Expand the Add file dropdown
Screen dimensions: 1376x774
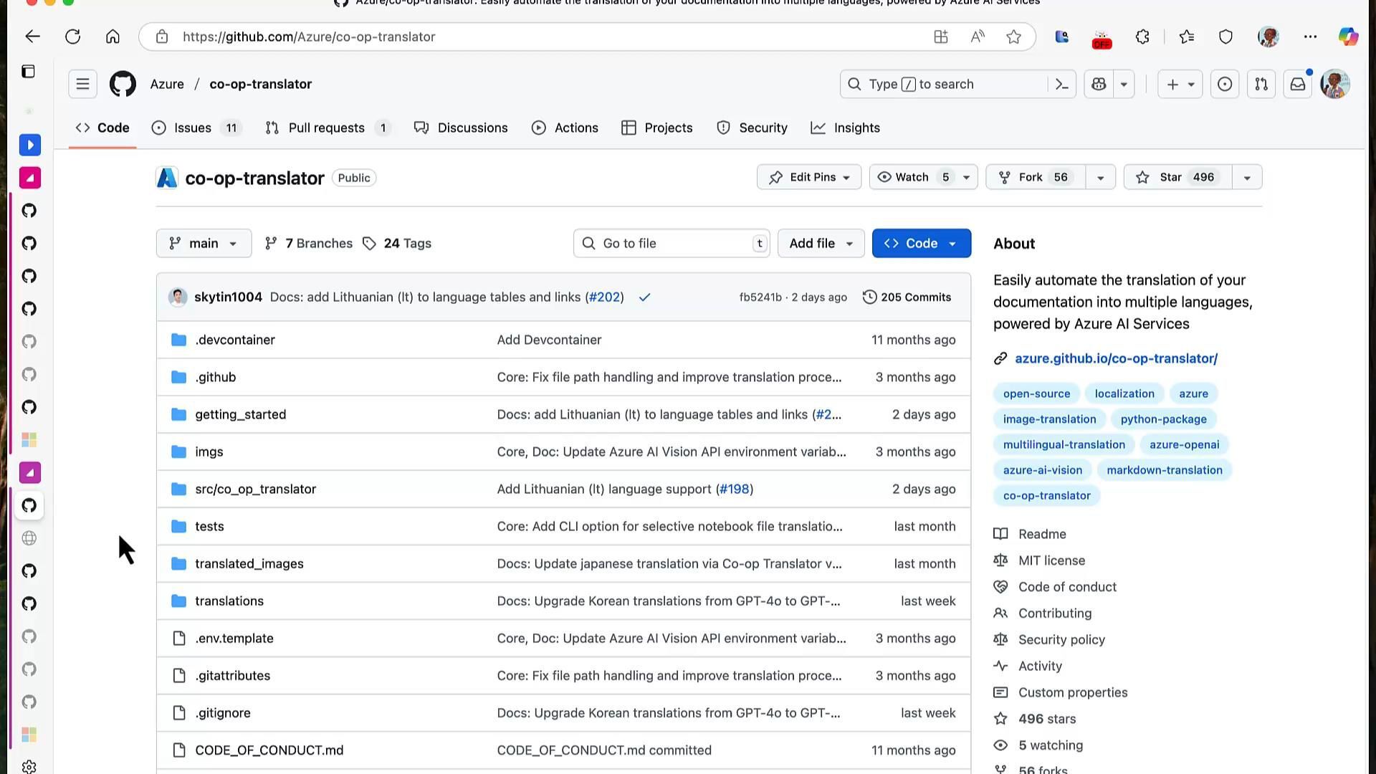(x=821, y=244)
